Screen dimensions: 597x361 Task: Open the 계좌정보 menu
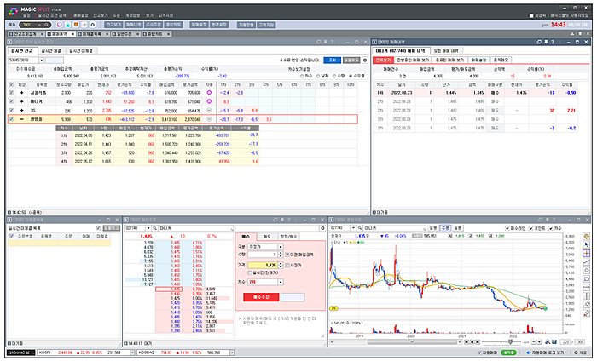135,15
